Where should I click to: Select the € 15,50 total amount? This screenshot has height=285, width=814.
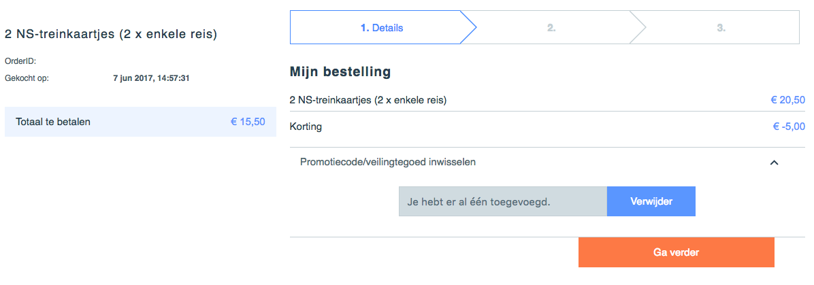[248, 122]
